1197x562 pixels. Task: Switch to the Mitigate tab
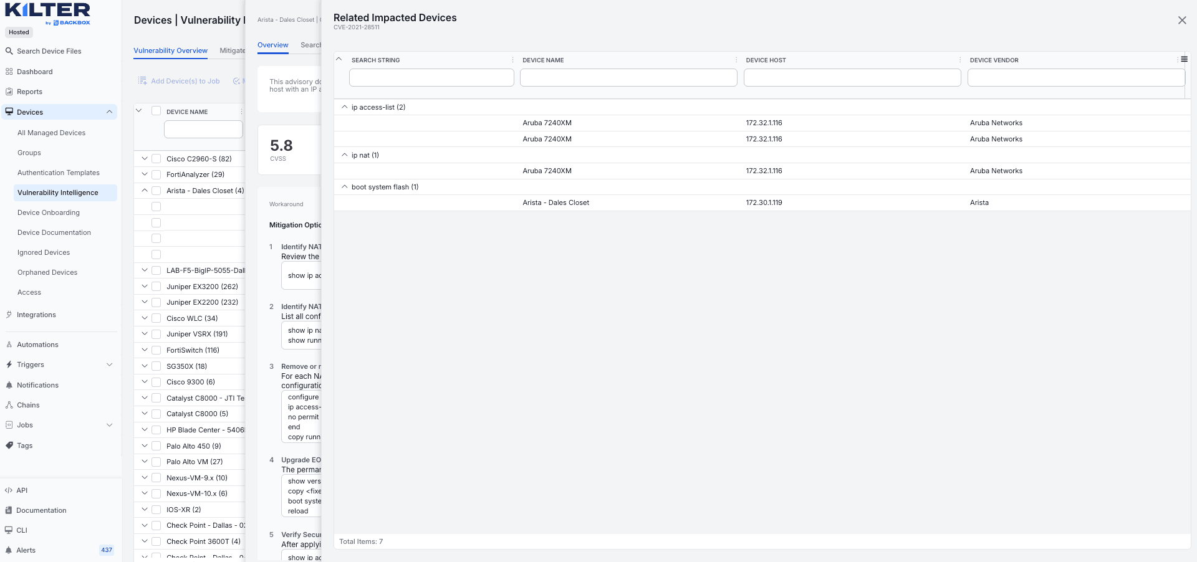click(233, 50)
